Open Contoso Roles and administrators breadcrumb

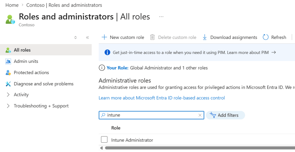[x=64, y=5]
